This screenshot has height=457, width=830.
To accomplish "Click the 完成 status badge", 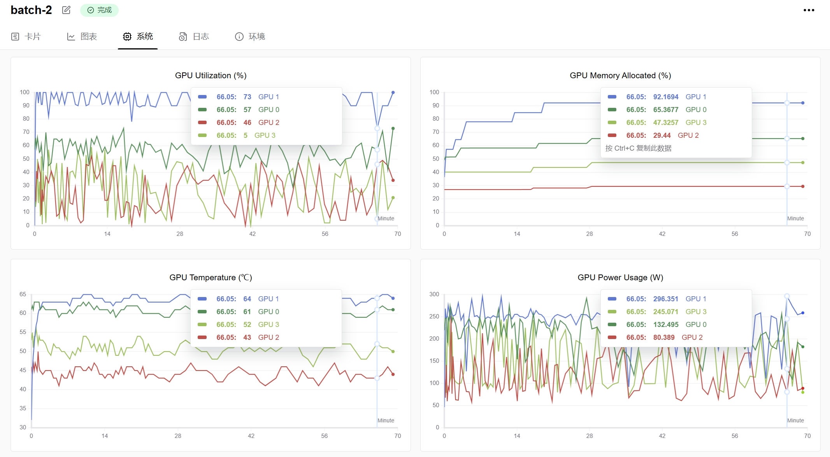I will [x=100, y=10].
